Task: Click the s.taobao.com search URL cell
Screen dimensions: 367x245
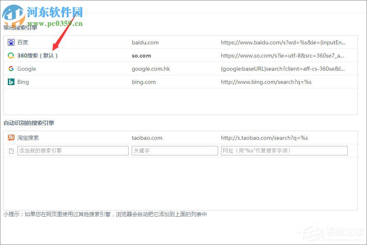Action: (264, 138)
